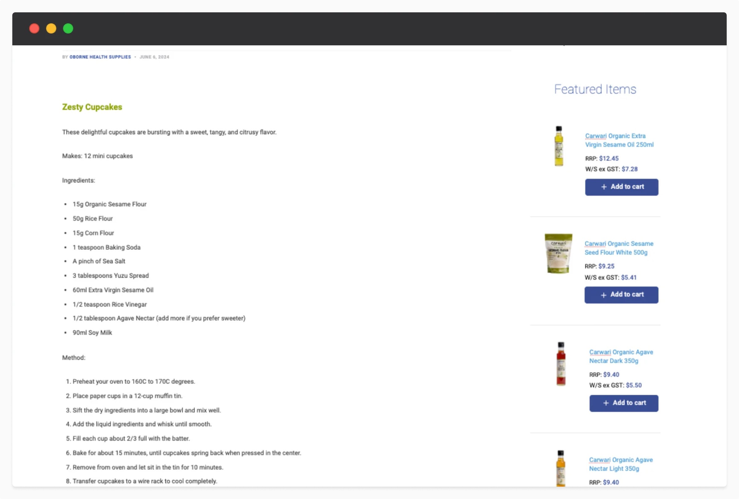Click the June 6, 2024 post date
739x499 pixels.
click(155, 57)
